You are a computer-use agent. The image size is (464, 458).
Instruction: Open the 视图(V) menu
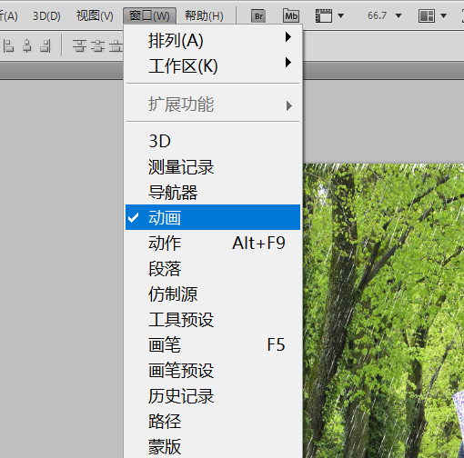click(95, 15)
